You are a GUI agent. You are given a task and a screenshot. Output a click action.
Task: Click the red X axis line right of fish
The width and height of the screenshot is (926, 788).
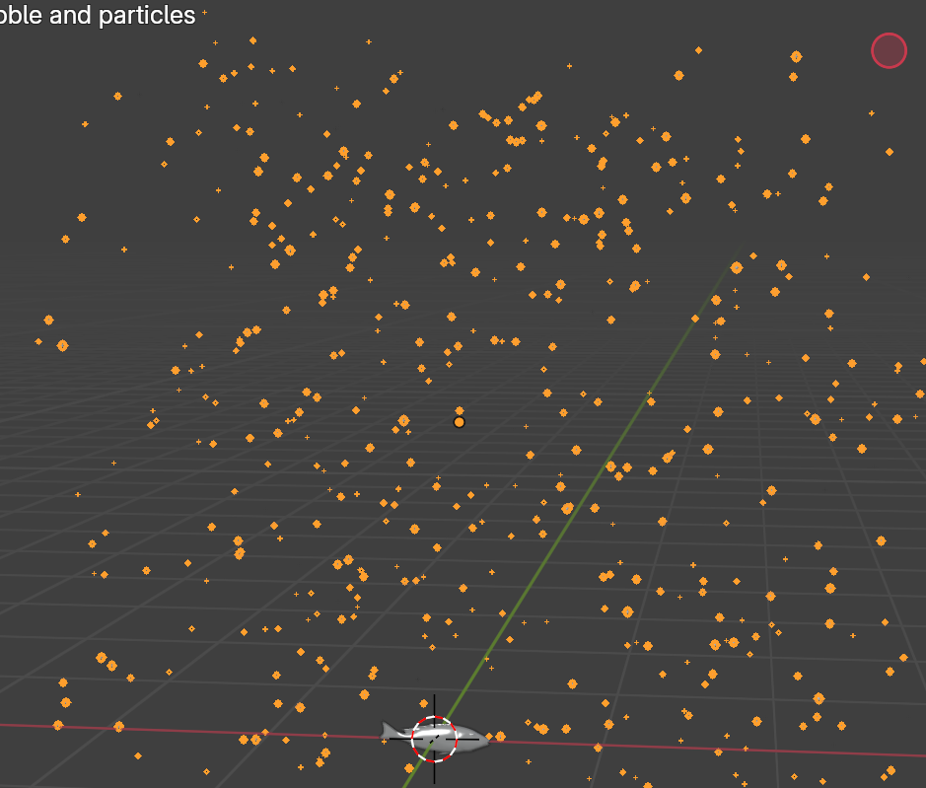(690, 745)
